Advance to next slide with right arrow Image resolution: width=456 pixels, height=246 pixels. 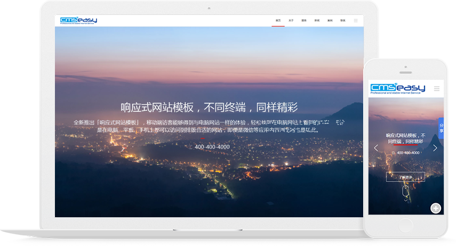435,148
